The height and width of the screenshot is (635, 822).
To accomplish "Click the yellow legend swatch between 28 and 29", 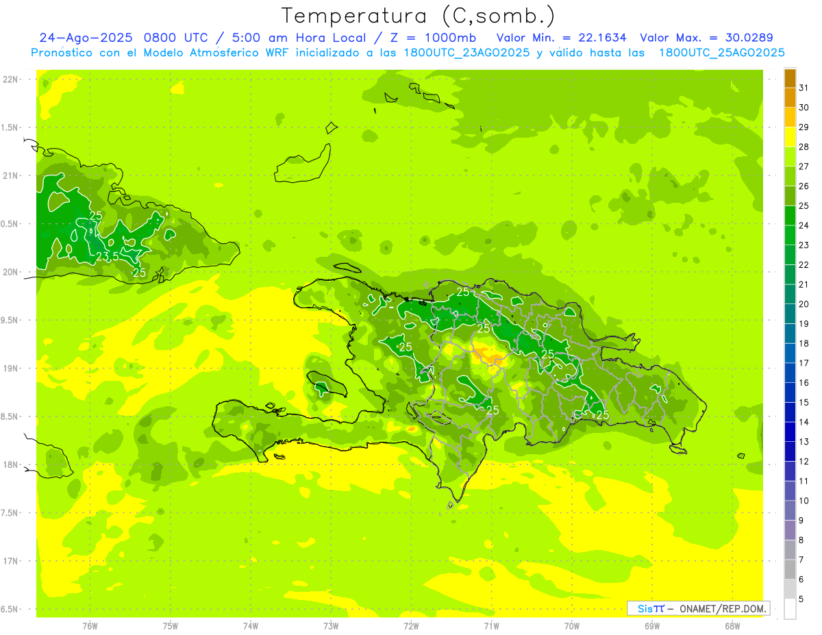I will 790,137.
